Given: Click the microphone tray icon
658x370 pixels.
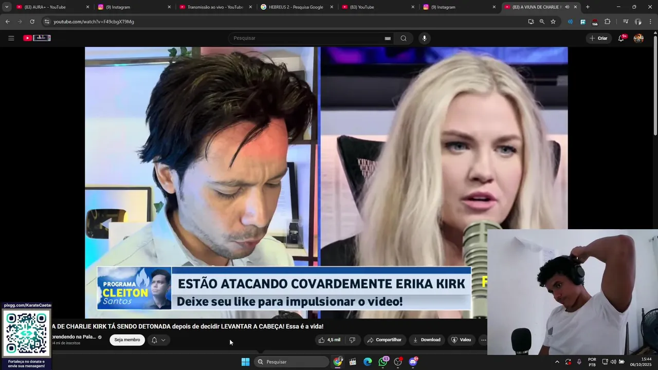Looking at the screenshot, I should [x=579, y=362].
